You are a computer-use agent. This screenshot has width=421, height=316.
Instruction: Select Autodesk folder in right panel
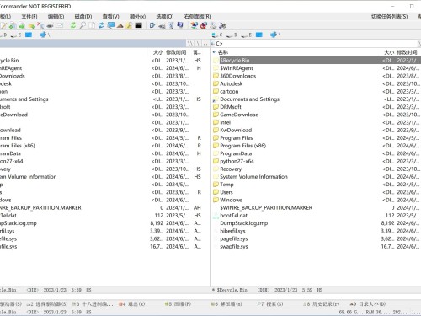(231, 83)
